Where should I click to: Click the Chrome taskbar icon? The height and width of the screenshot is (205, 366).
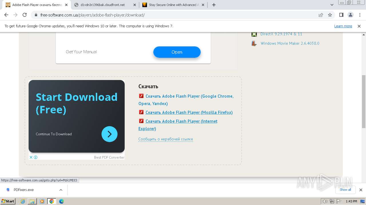(52, 201)
